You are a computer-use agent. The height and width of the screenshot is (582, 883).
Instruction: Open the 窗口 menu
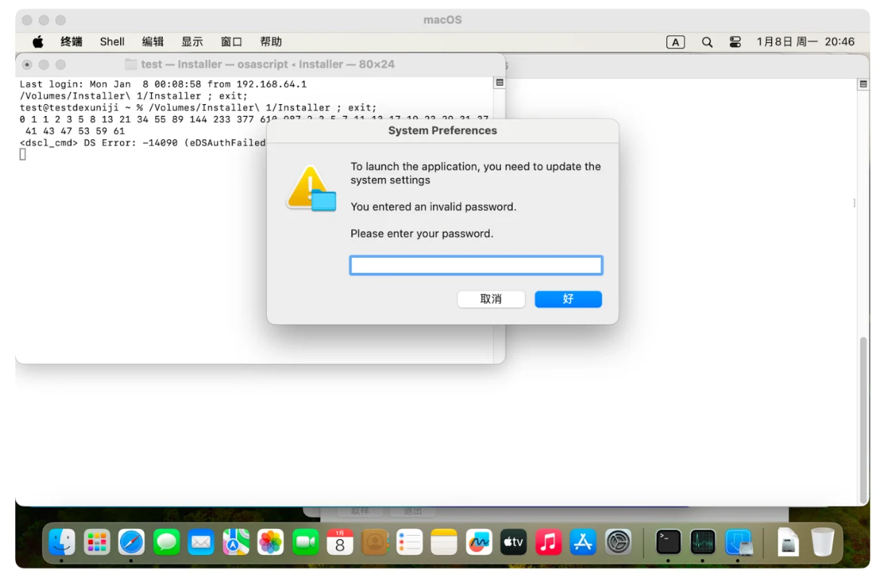[x=232, y=41]
